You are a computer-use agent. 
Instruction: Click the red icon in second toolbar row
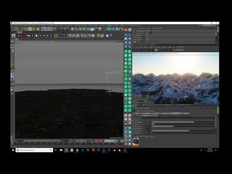coord(24,36)
